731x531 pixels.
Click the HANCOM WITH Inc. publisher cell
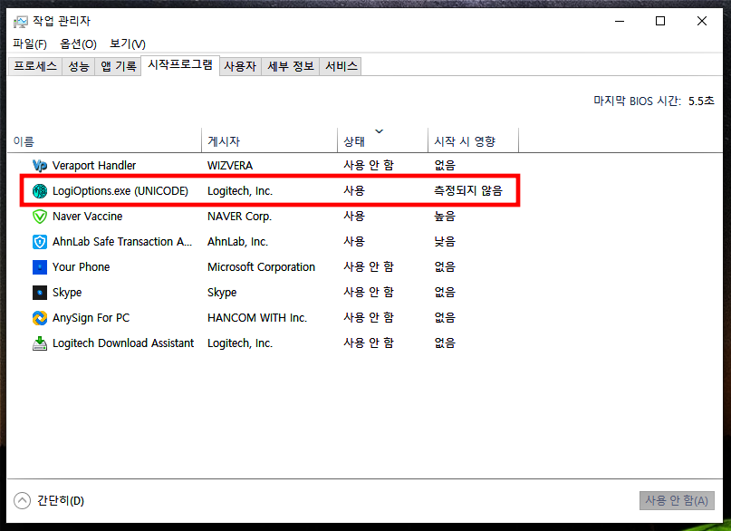(x=257, y=318)
